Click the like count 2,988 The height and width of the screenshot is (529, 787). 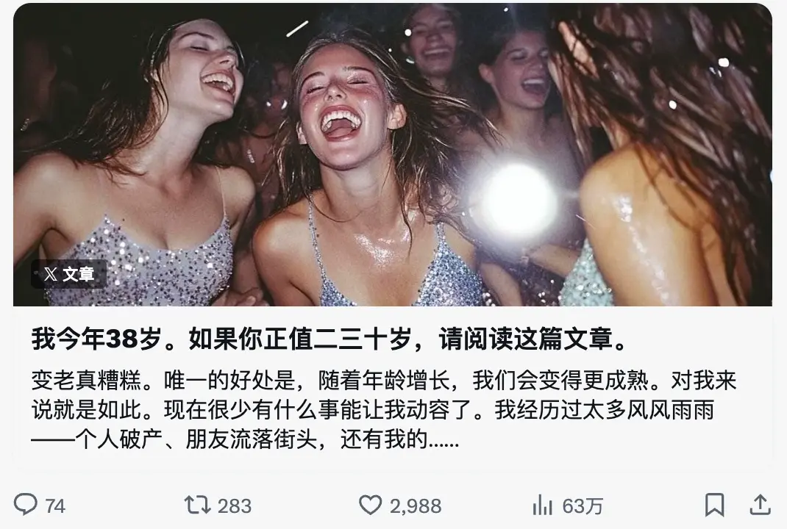coord(416,506)
